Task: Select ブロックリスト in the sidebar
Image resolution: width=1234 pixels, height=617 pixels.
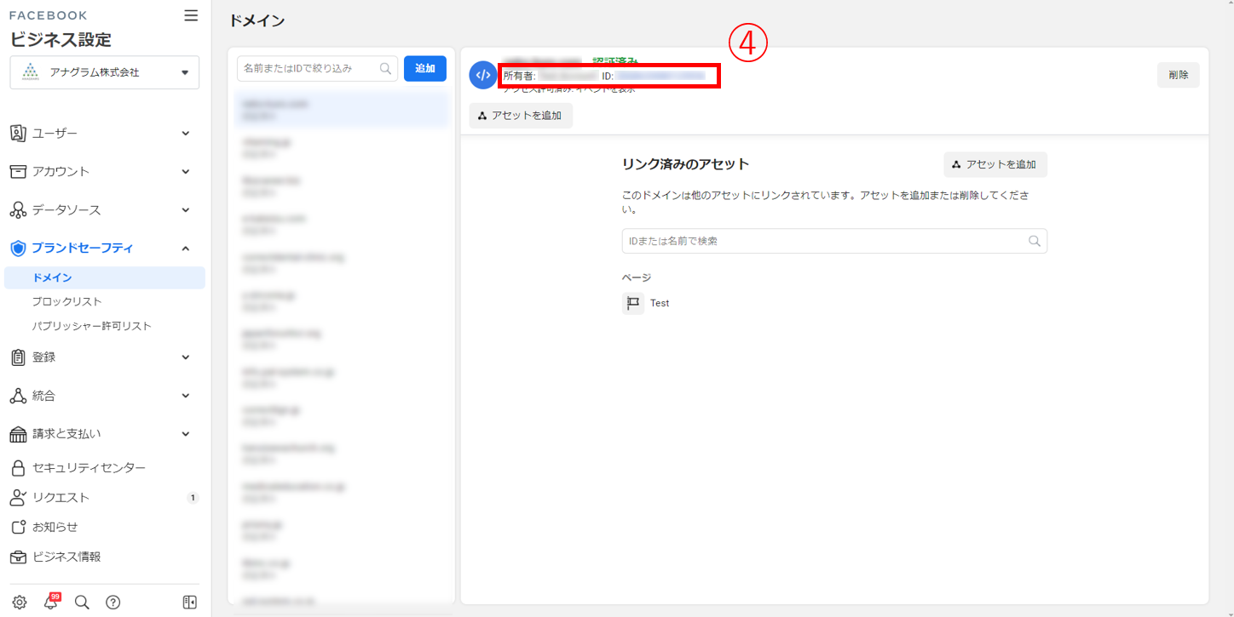Action: 67,301
